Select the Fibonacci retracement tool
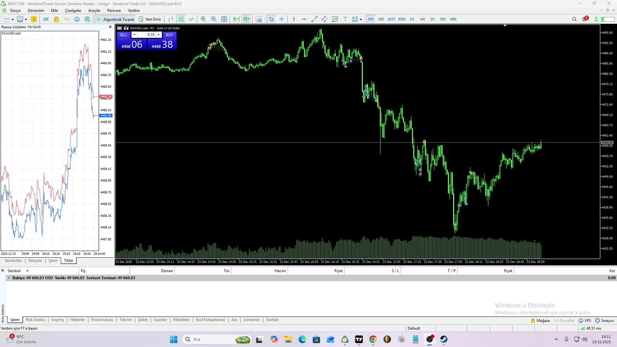 coord(335,19)
